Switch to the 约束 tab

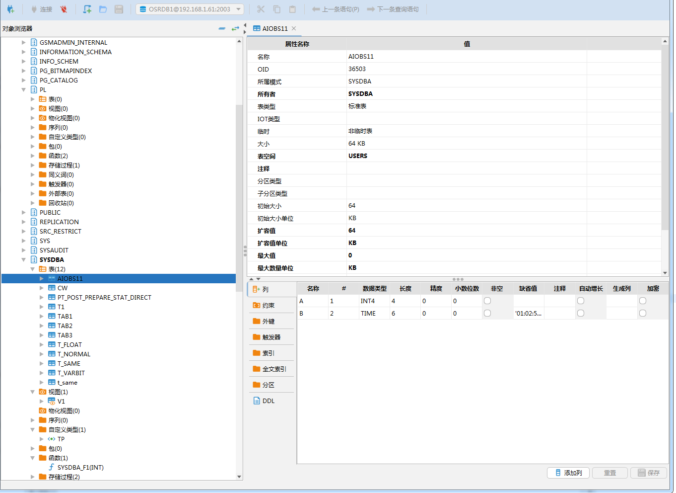tap(269, 306)
